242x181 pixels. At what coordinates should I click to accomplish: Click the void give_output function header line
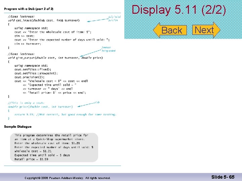coord(55,58)
